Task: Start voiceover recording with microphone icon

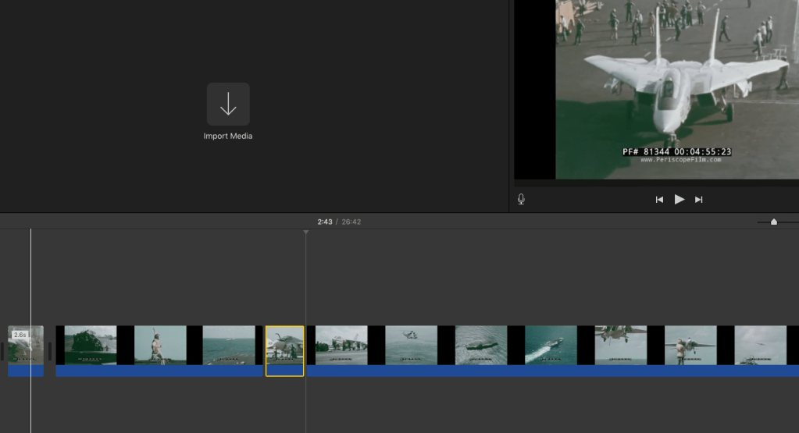Action: point(521,199)
